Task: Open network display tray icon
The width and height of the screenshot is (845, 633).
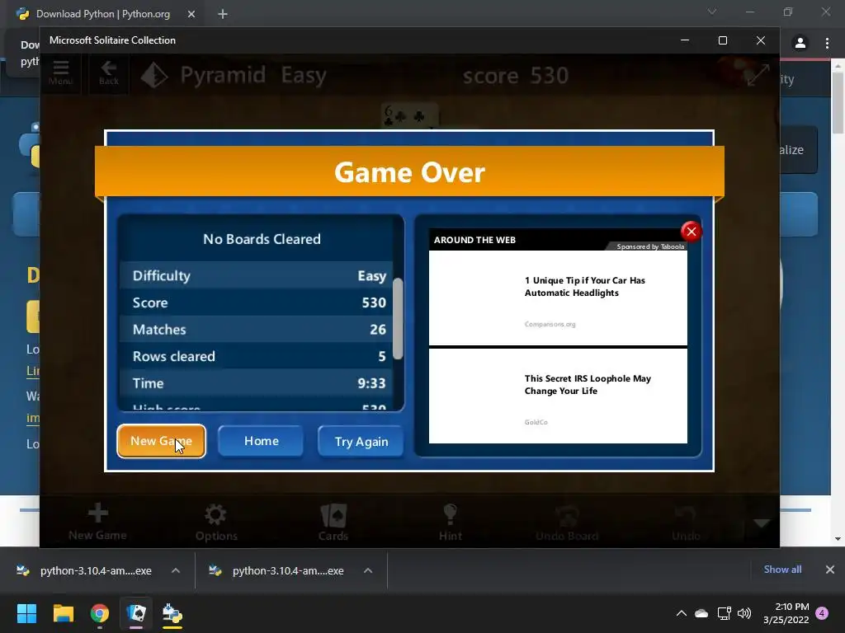Action: 724,613
